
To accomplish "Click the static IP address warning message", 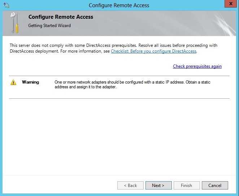I will (x=132, y=82).
